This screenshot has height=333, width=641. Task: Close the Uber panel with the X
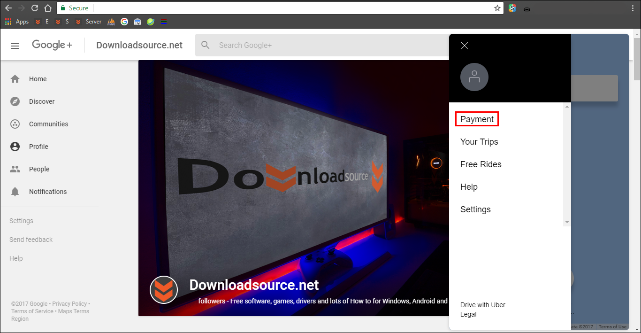(x=465, y=46)
